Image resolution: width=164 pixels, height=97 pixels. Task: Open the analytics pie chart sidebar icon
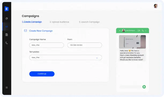point(7,18)
